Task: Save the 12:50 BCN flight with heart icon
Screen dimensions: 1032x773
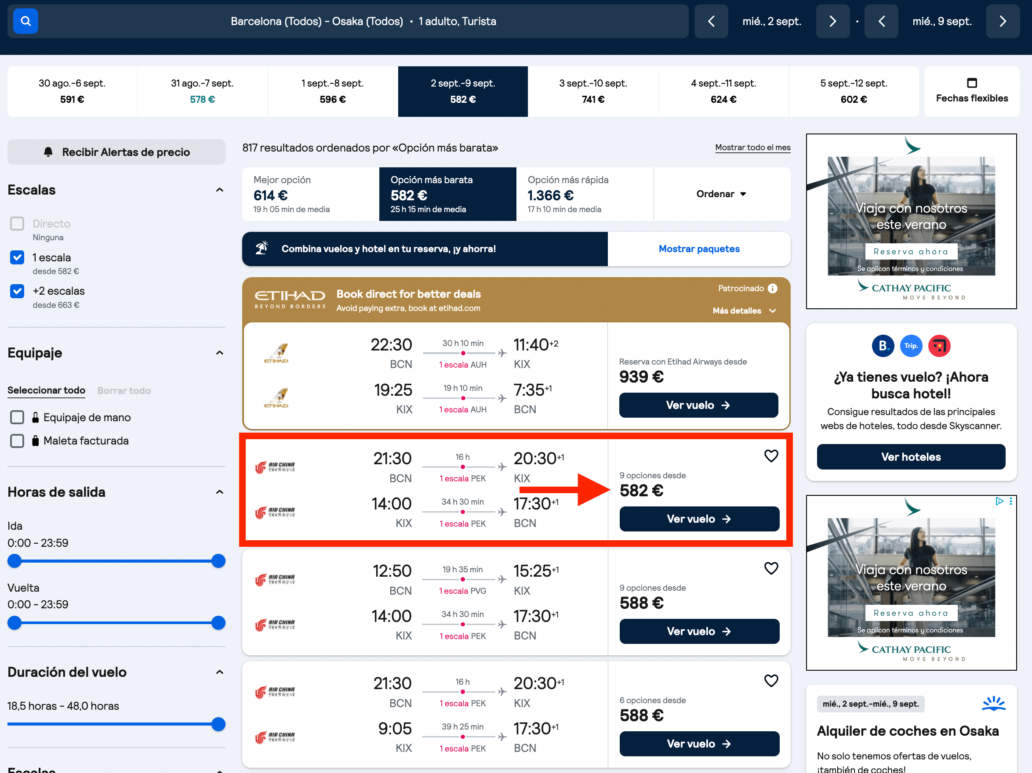Action: tap(771, 568)
